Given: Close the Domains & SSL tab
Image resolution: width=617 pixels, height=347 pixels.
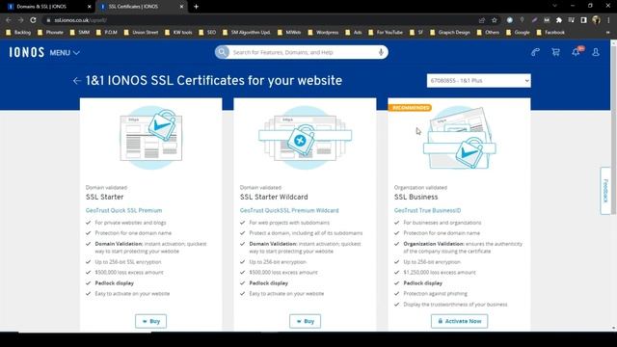Looking at the screenshot, I should (x=89, y=7).
